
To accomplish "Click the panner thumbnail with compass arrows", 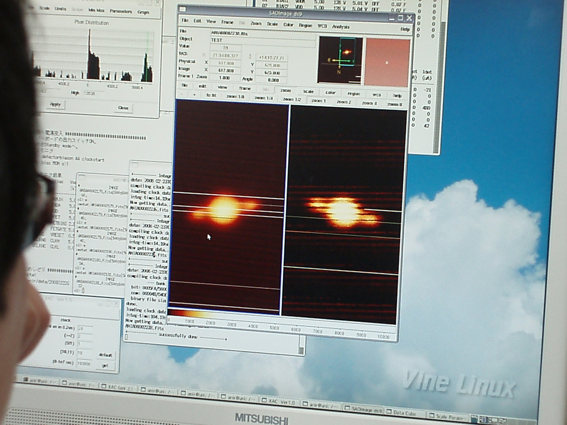I will pos(340,60).
